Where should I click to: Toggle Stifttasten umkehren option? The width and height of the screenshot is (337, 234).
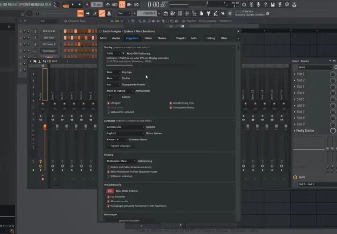(x=120, y=176)
